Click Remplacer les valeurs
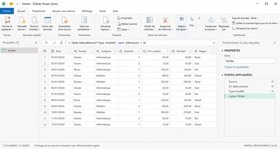This screenshot has width=280, height=149. 245,28
